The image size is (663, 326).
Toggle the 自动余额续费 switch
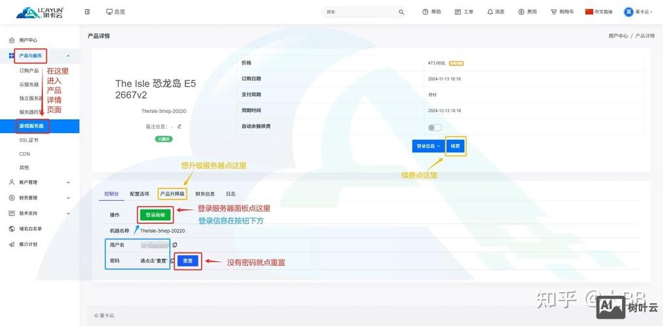coord(435,127)
